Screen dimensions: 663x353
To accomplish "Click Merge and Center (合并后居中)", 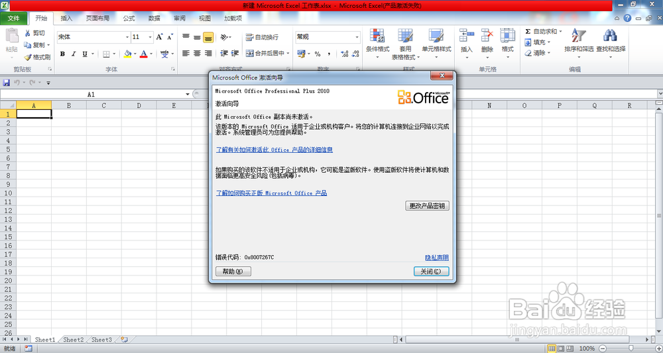I will pos(265,53).
